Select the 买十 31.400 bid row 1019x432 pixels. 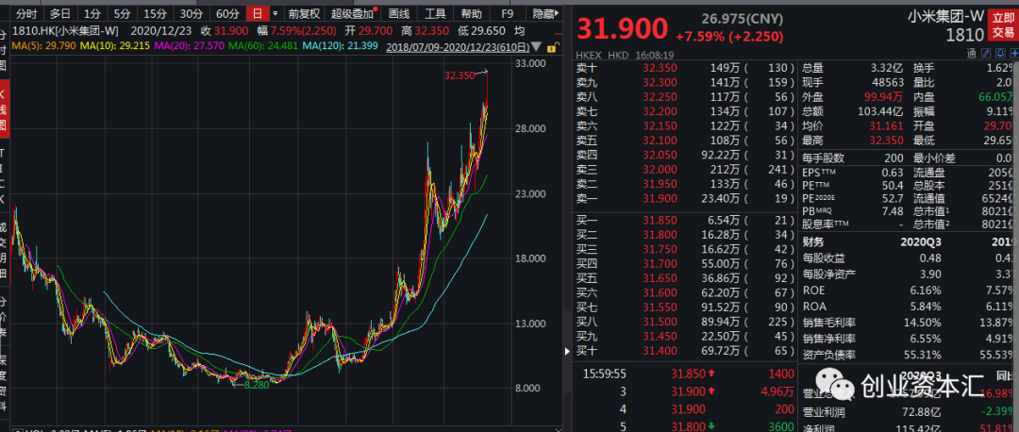(x=686, y=351)
